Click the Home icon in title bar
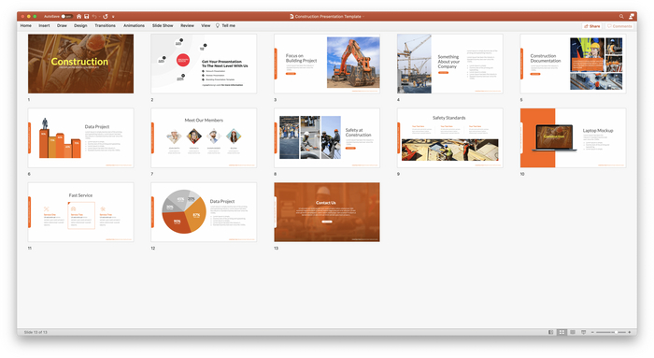This screenshot has width=654, height=358. pos(78,16)
